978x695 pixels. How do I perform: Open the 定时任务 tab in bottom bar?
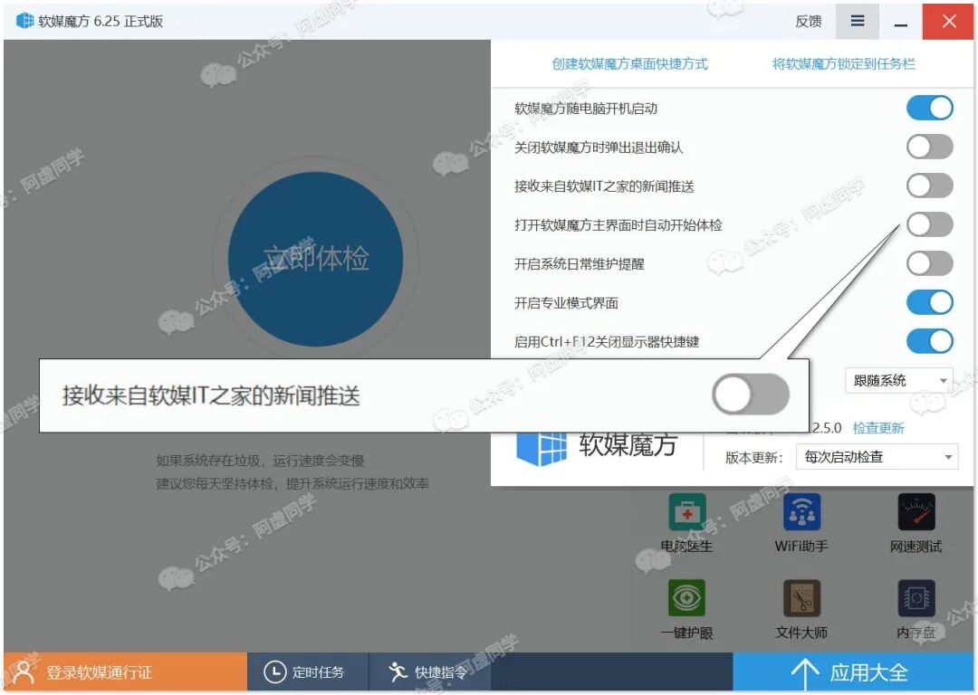[308, 672]
